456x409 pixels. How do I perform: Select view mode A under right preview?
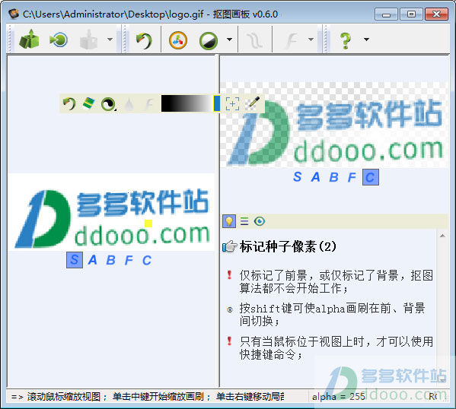click(315, 176)
